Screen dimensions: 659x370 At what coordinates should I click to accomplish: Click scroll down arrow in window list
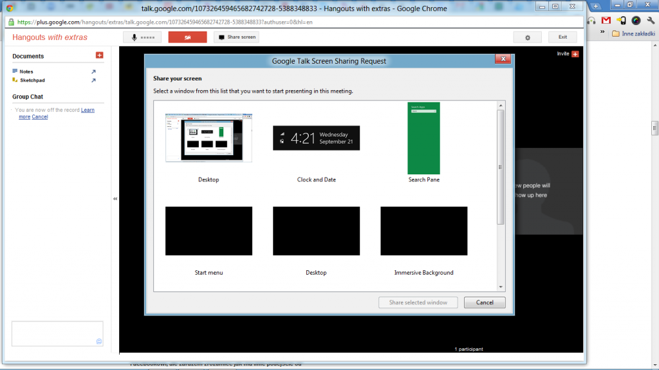[x=501, y=287]
